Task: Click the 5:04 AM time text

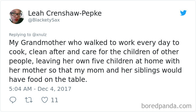Action: click(20, 89)
